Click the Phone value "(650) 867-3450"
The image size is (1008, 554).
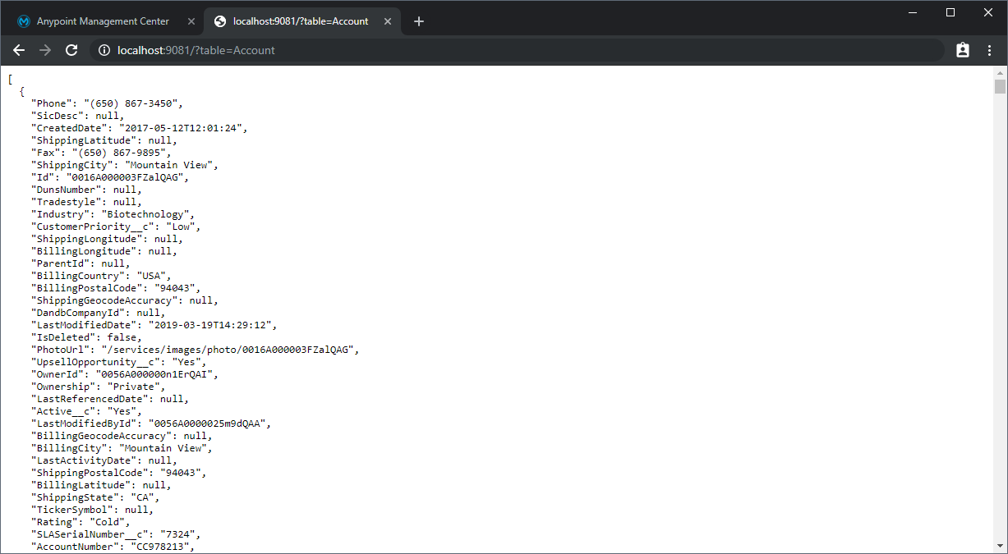click(x=130, y=103)
